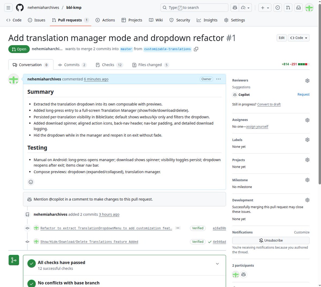Open Assignees settings gear

point(307,120)
